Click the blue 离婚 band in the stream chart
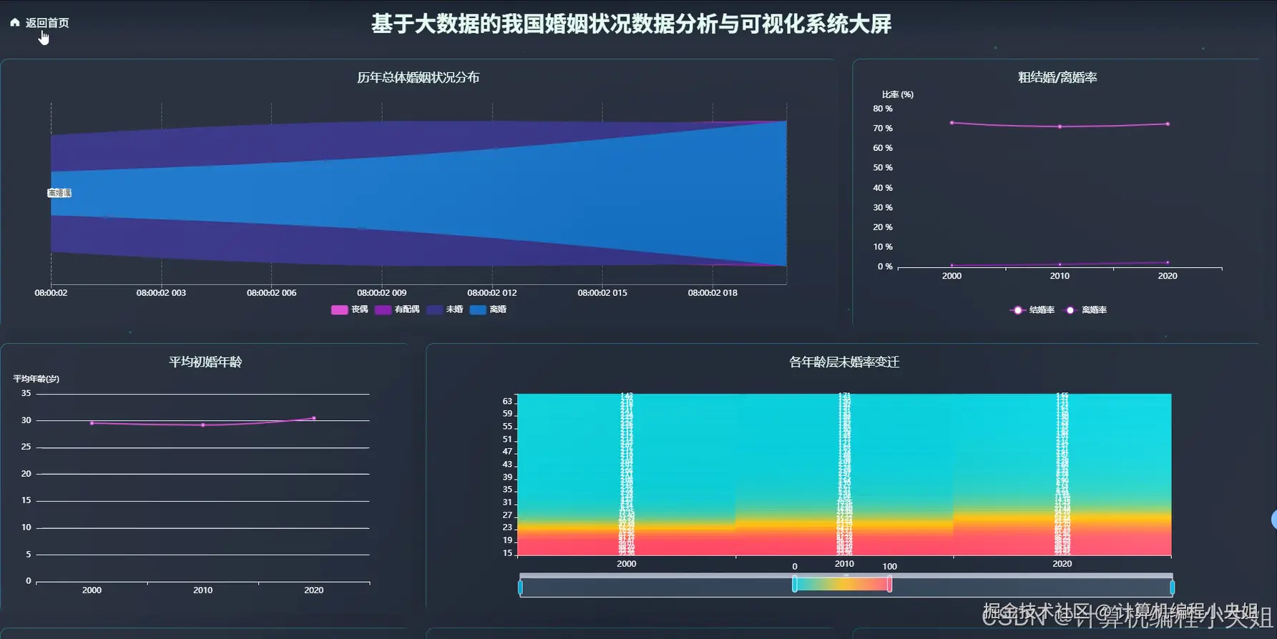Viewport: 1277px width, 639px height. tap(419, 193)
